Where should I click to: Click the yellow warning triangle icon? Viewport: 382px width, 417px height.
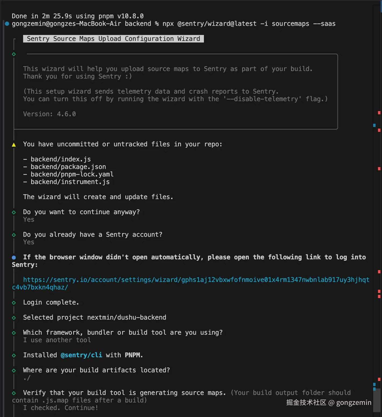click(x=14, y=145)
